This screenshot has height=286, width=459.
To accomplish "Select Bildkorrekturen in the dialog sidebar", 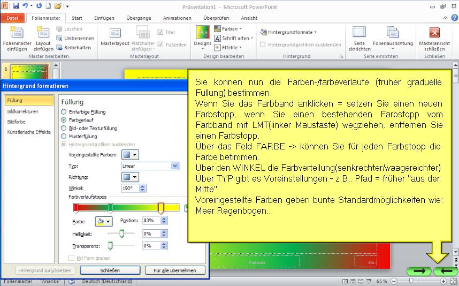I will 23,111.
